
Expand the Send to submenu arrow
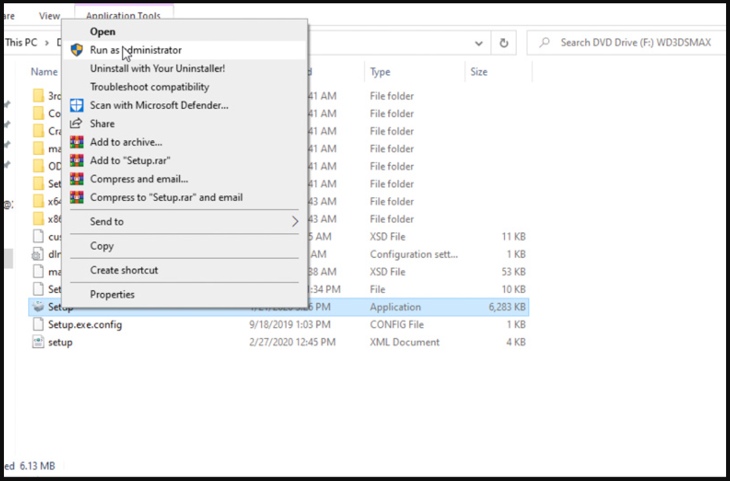pos(295,222)
